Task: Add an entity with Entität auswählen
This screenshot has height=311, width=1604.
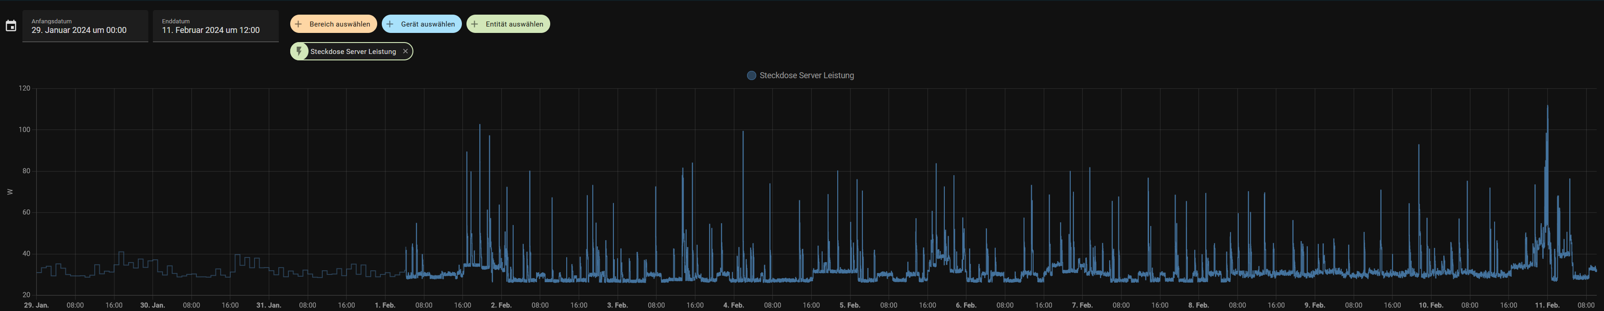Action: tap(508, 24)
